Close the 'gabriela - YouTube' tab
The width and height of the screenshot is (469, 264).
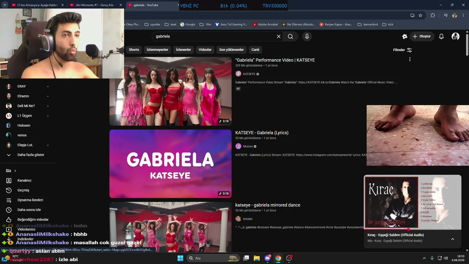click(x=178, y=5)
